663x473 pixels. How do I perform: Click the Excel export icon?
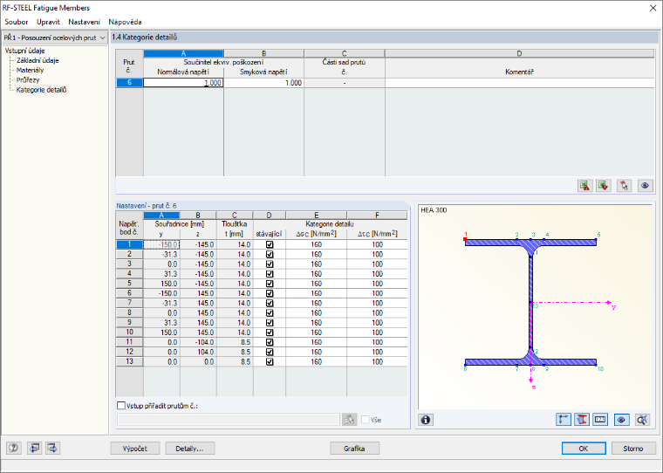pyautogui.click(x=584, y=186)
